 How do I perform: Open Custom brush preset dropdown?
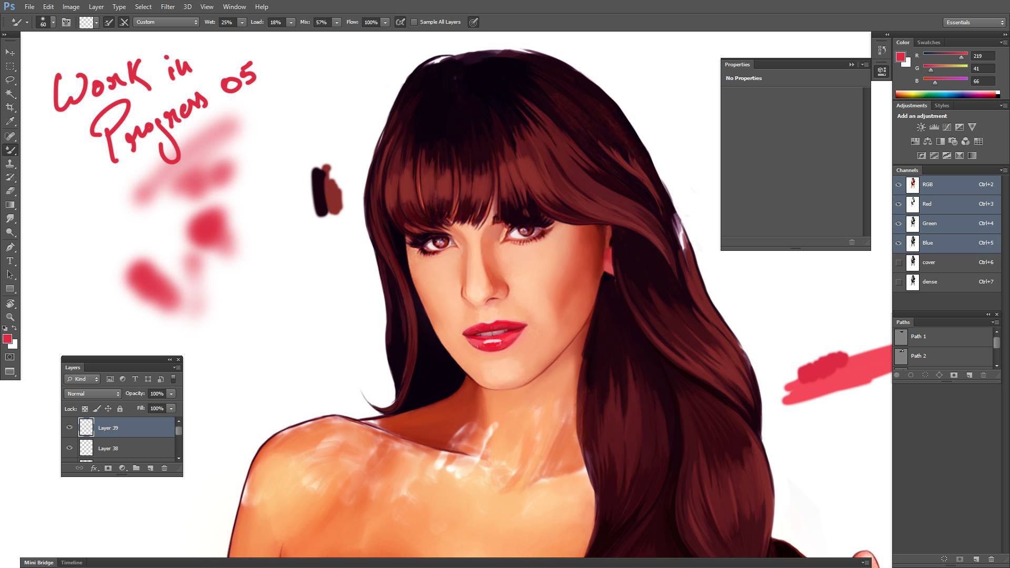tap(166, 22)
